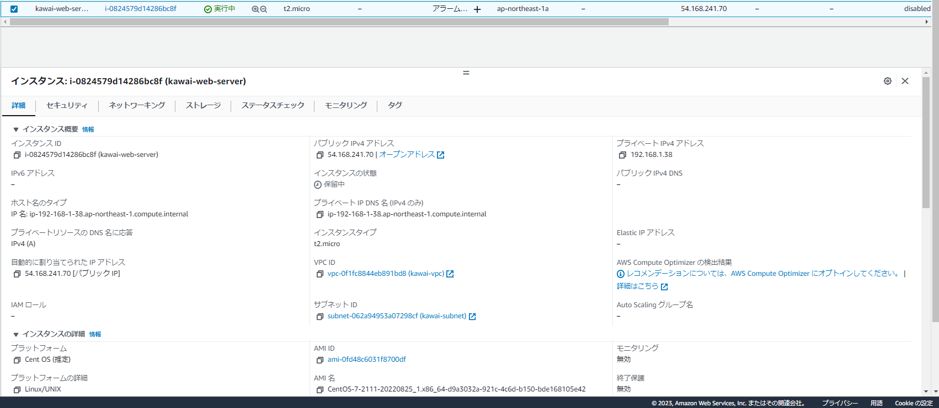Copy private IPv4 address 192.168.1.38
939x408 pixels.
pos(623,155)
